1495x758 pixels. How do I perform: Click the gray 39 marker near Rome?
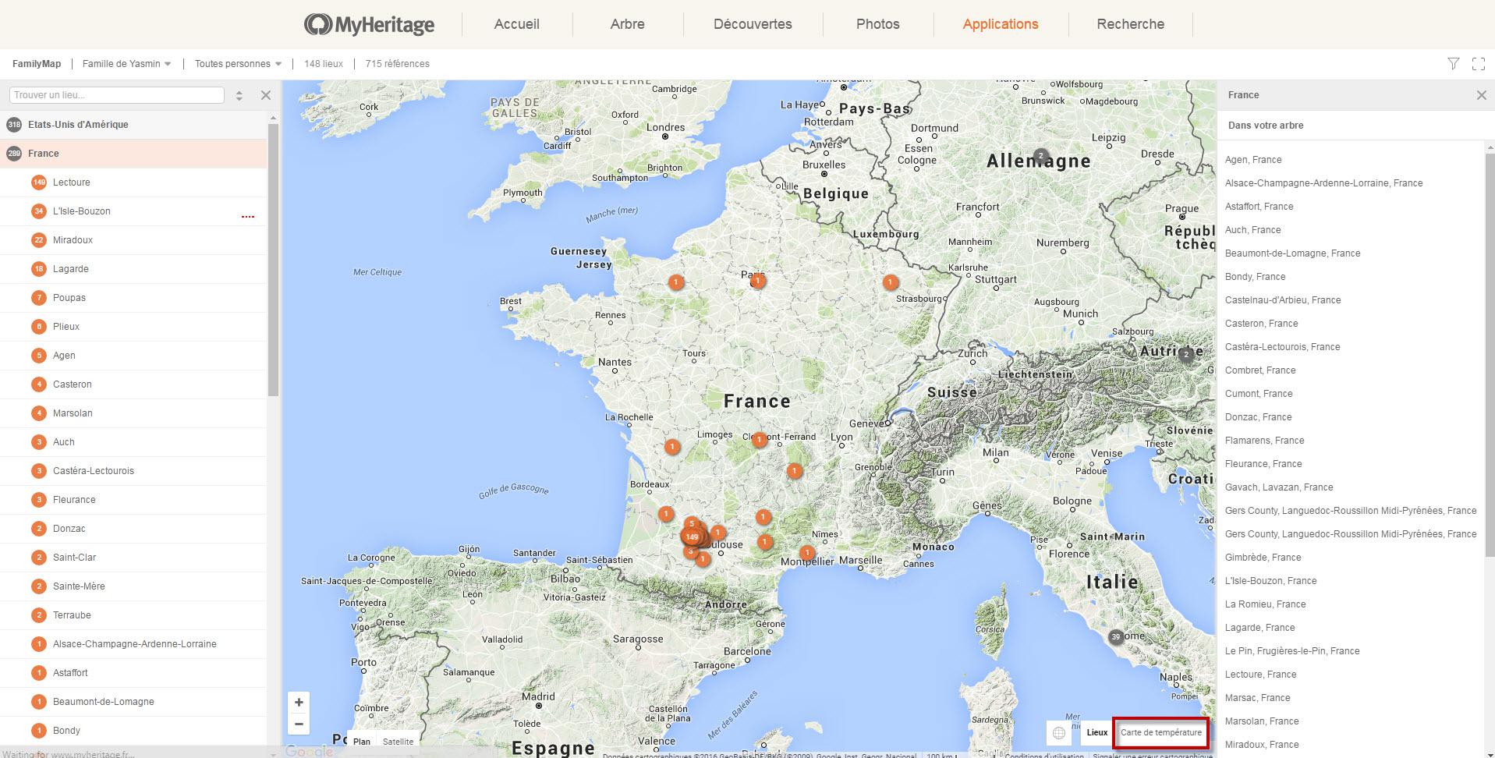click(1116, 637)
